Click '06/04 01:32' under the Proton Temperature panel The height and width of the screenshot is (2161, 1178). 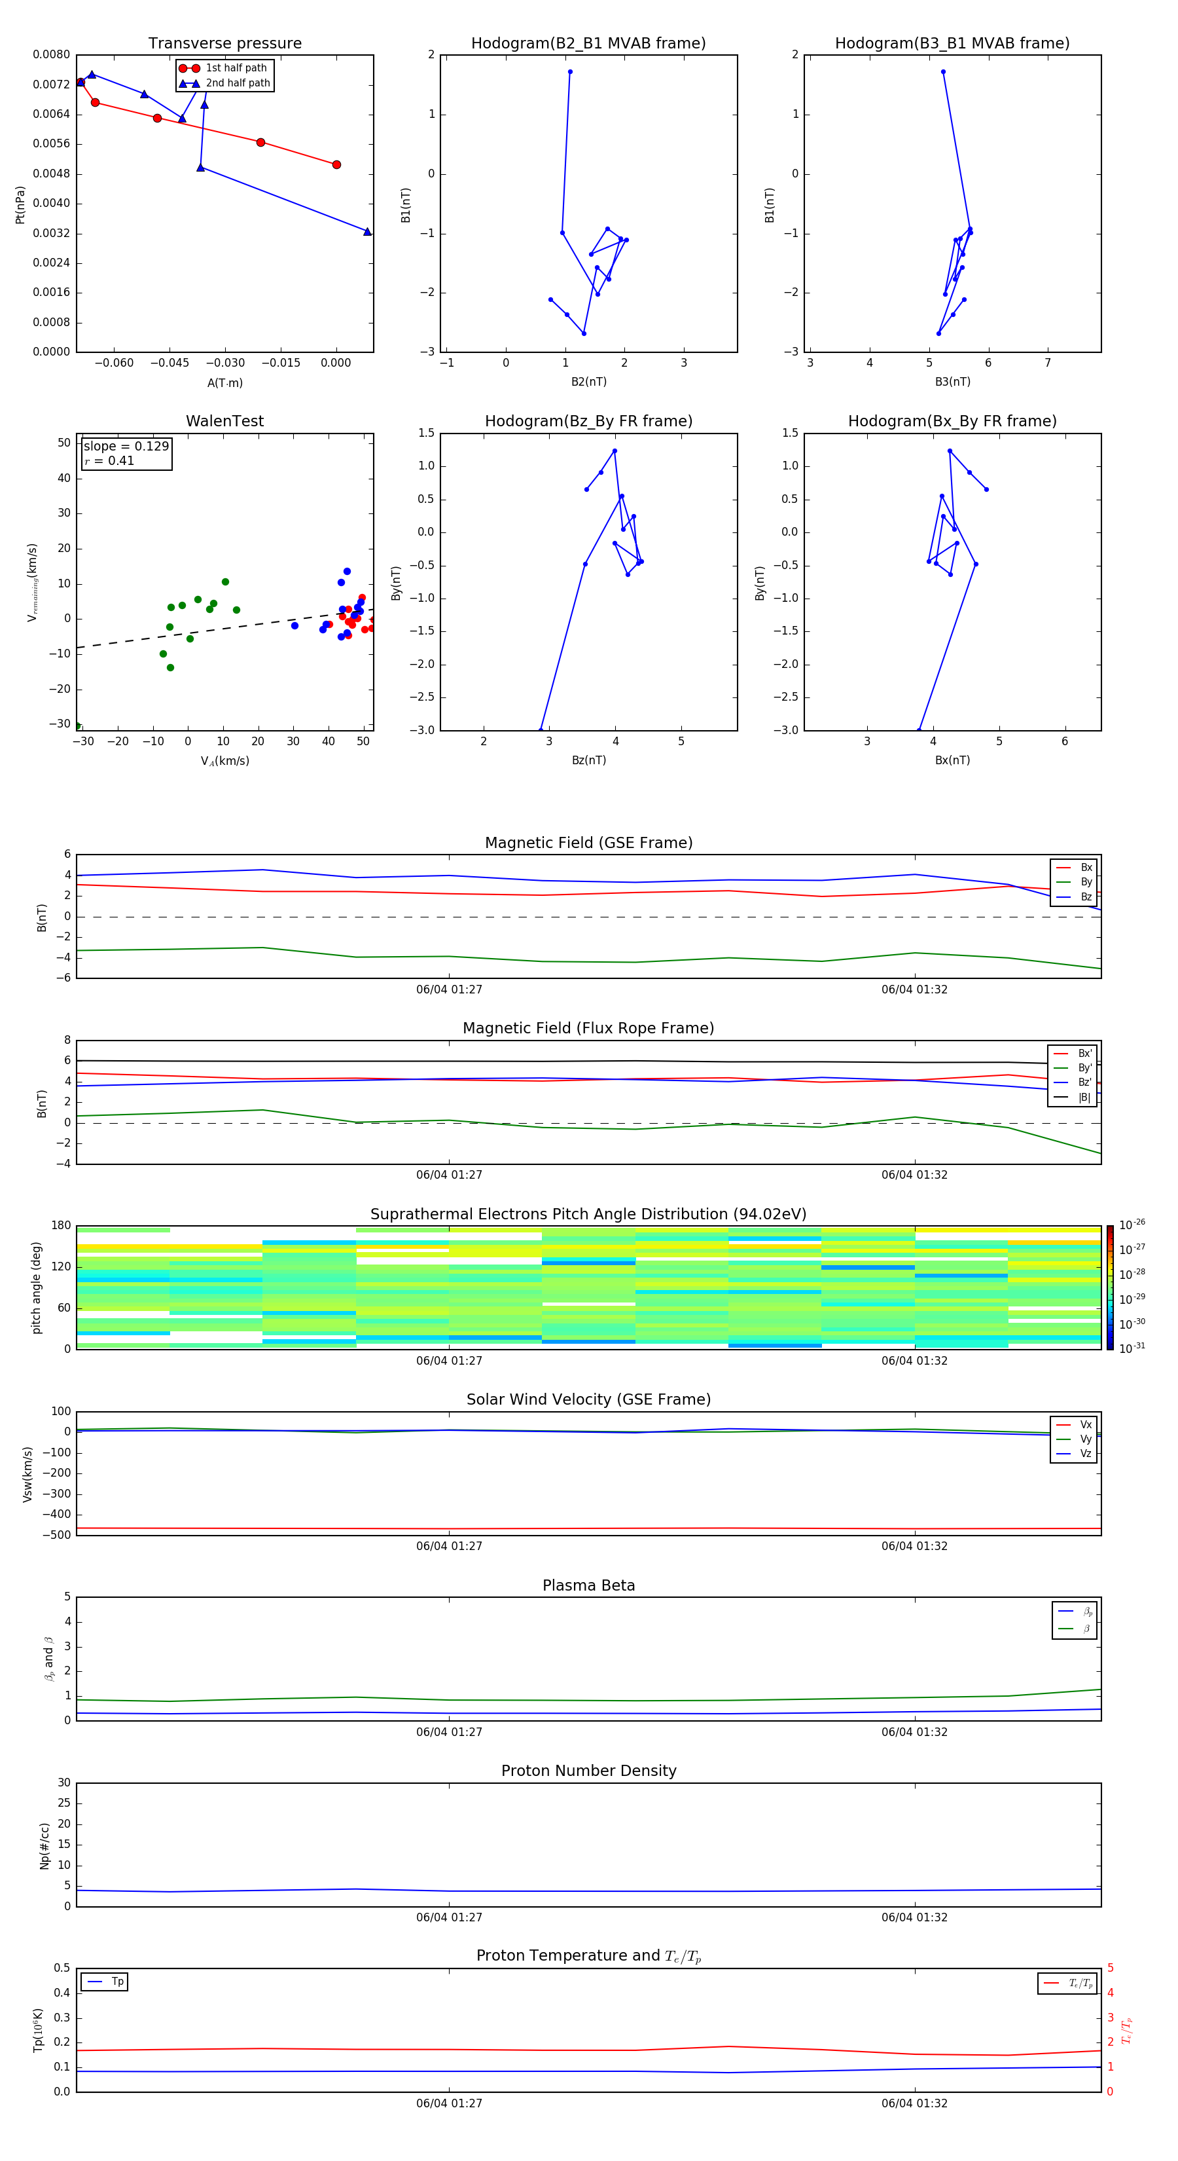tap(915, 2103)
